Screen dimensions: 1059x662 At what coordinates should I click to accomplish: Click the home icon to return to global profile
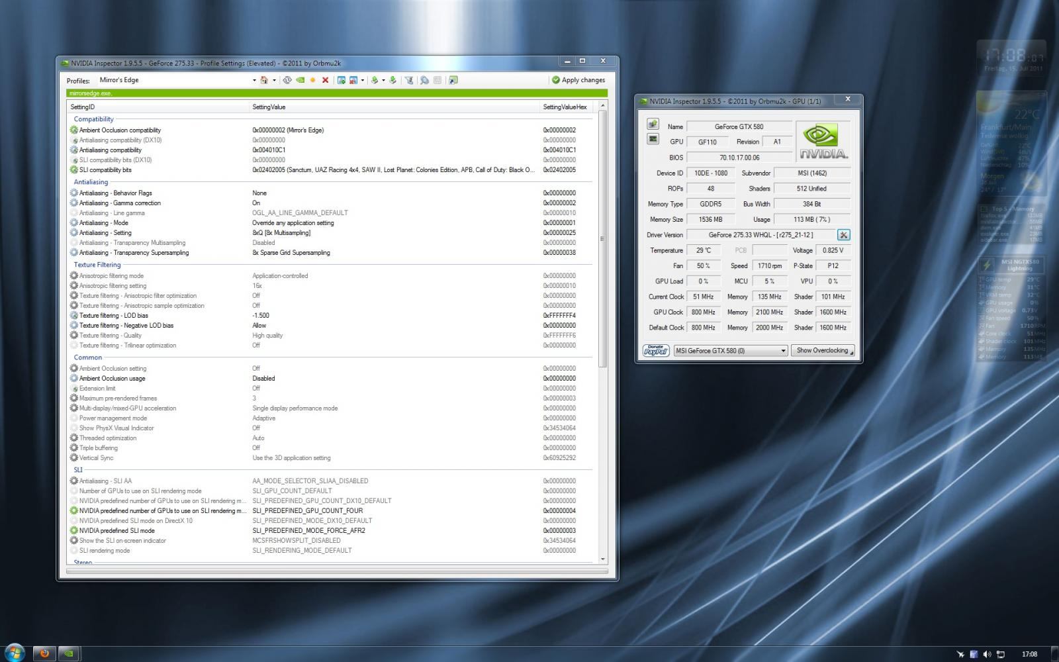(264, 80)
